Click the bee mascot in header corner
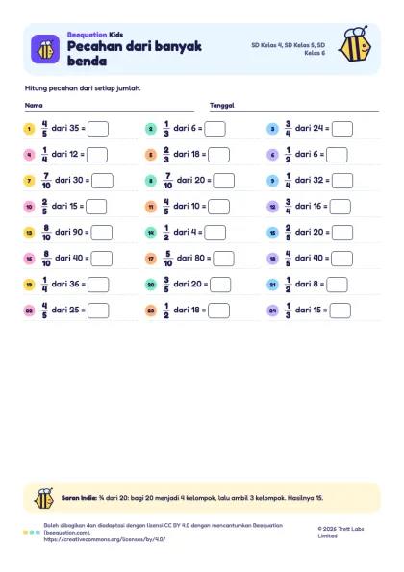The image size is (404, 572). pyautogui.click(x=355, y=43)
